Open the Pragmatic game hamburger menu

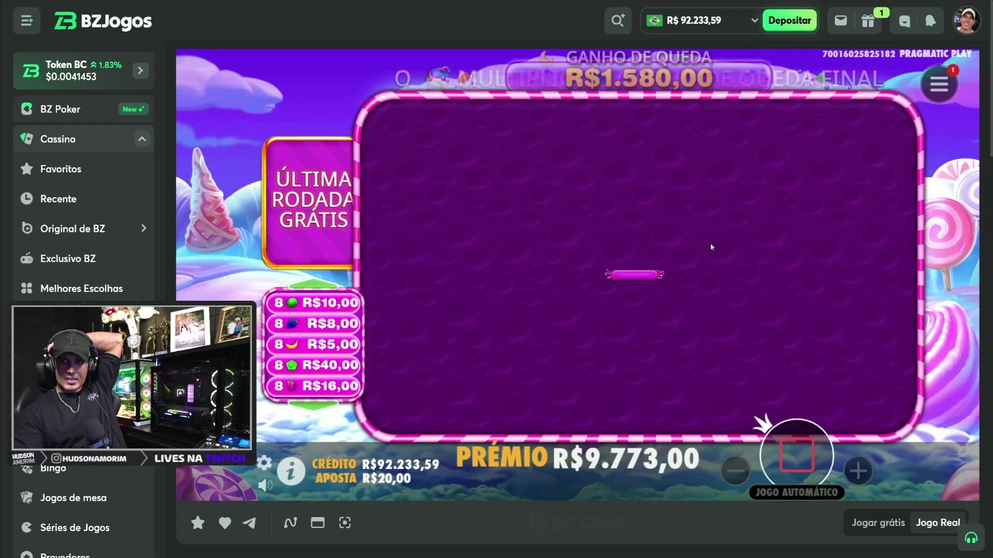point(939,84)
